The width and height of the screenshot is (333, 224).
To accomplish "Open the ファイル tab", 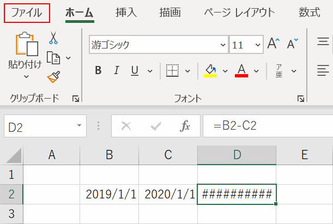I will 27,13.
